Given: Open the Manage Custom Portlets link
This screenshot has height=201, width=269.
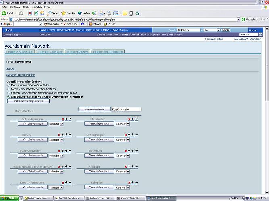Looking at the screenshot, I should pos(21,75).
